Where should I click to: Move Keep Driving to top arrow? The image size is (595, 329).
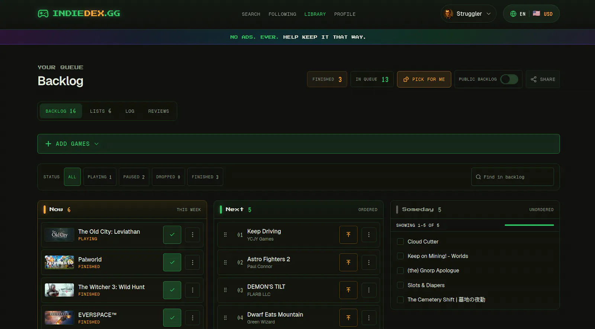pyautogui.click(x=348, y=235)
